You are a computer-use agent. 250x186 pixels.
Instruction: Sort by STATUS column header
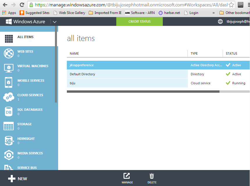click(x=231, y=53)
